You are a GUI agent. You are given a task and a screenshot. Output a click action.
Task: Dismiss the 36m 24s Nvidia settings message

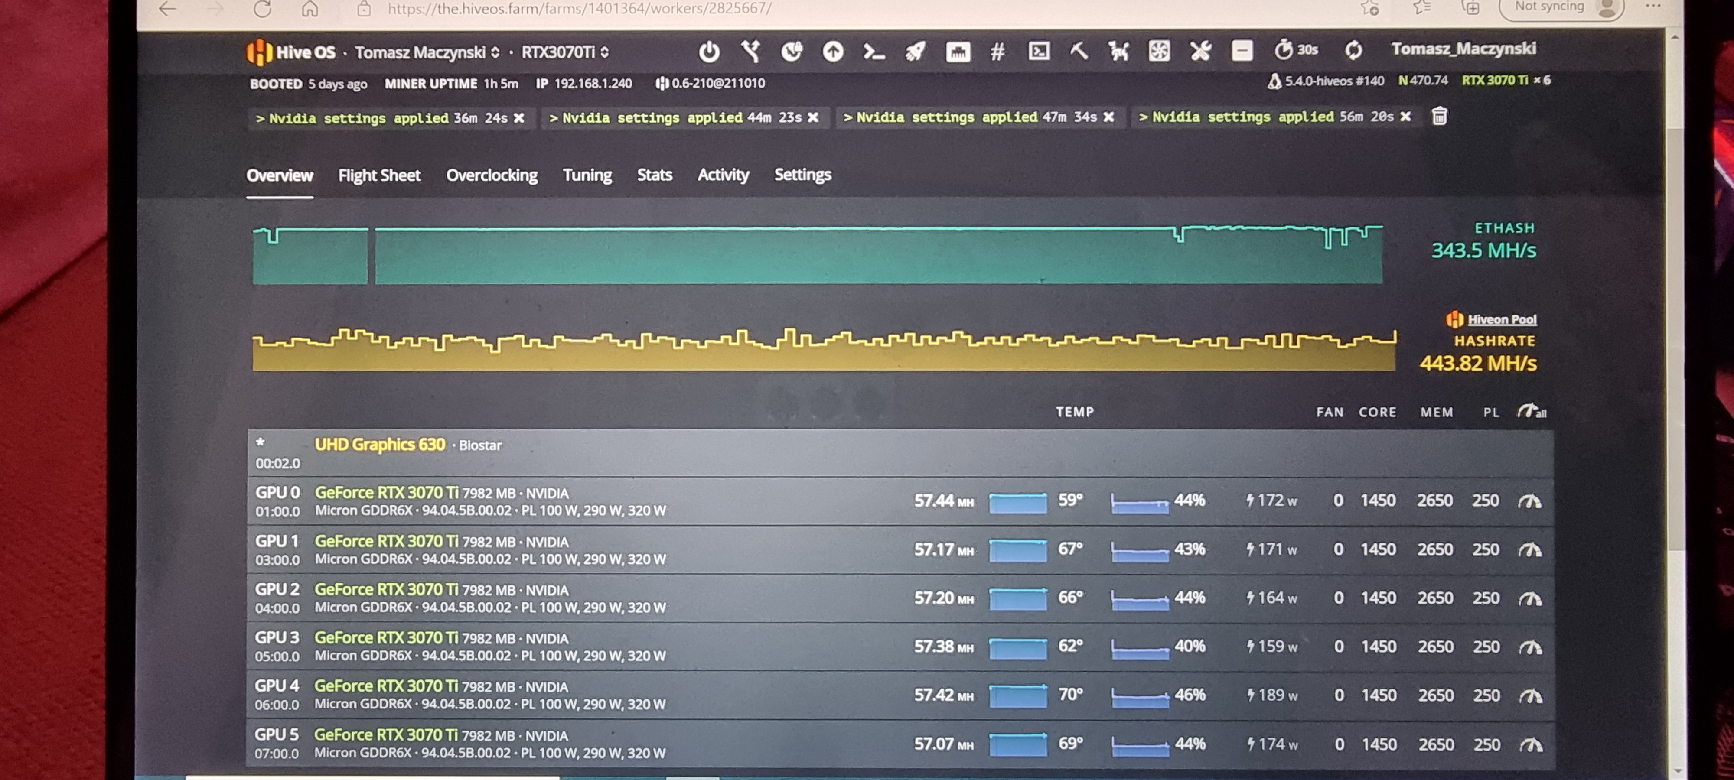519,118
